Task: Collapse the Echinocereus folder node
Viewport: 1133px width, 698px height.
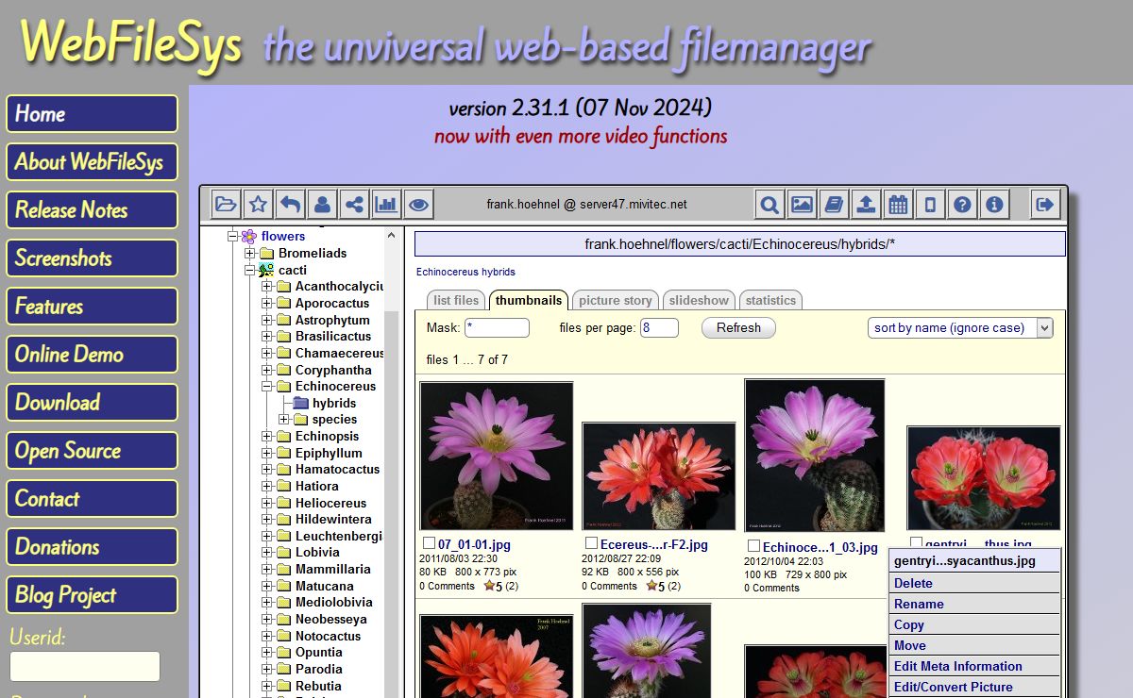Action: tap(267, 387)
